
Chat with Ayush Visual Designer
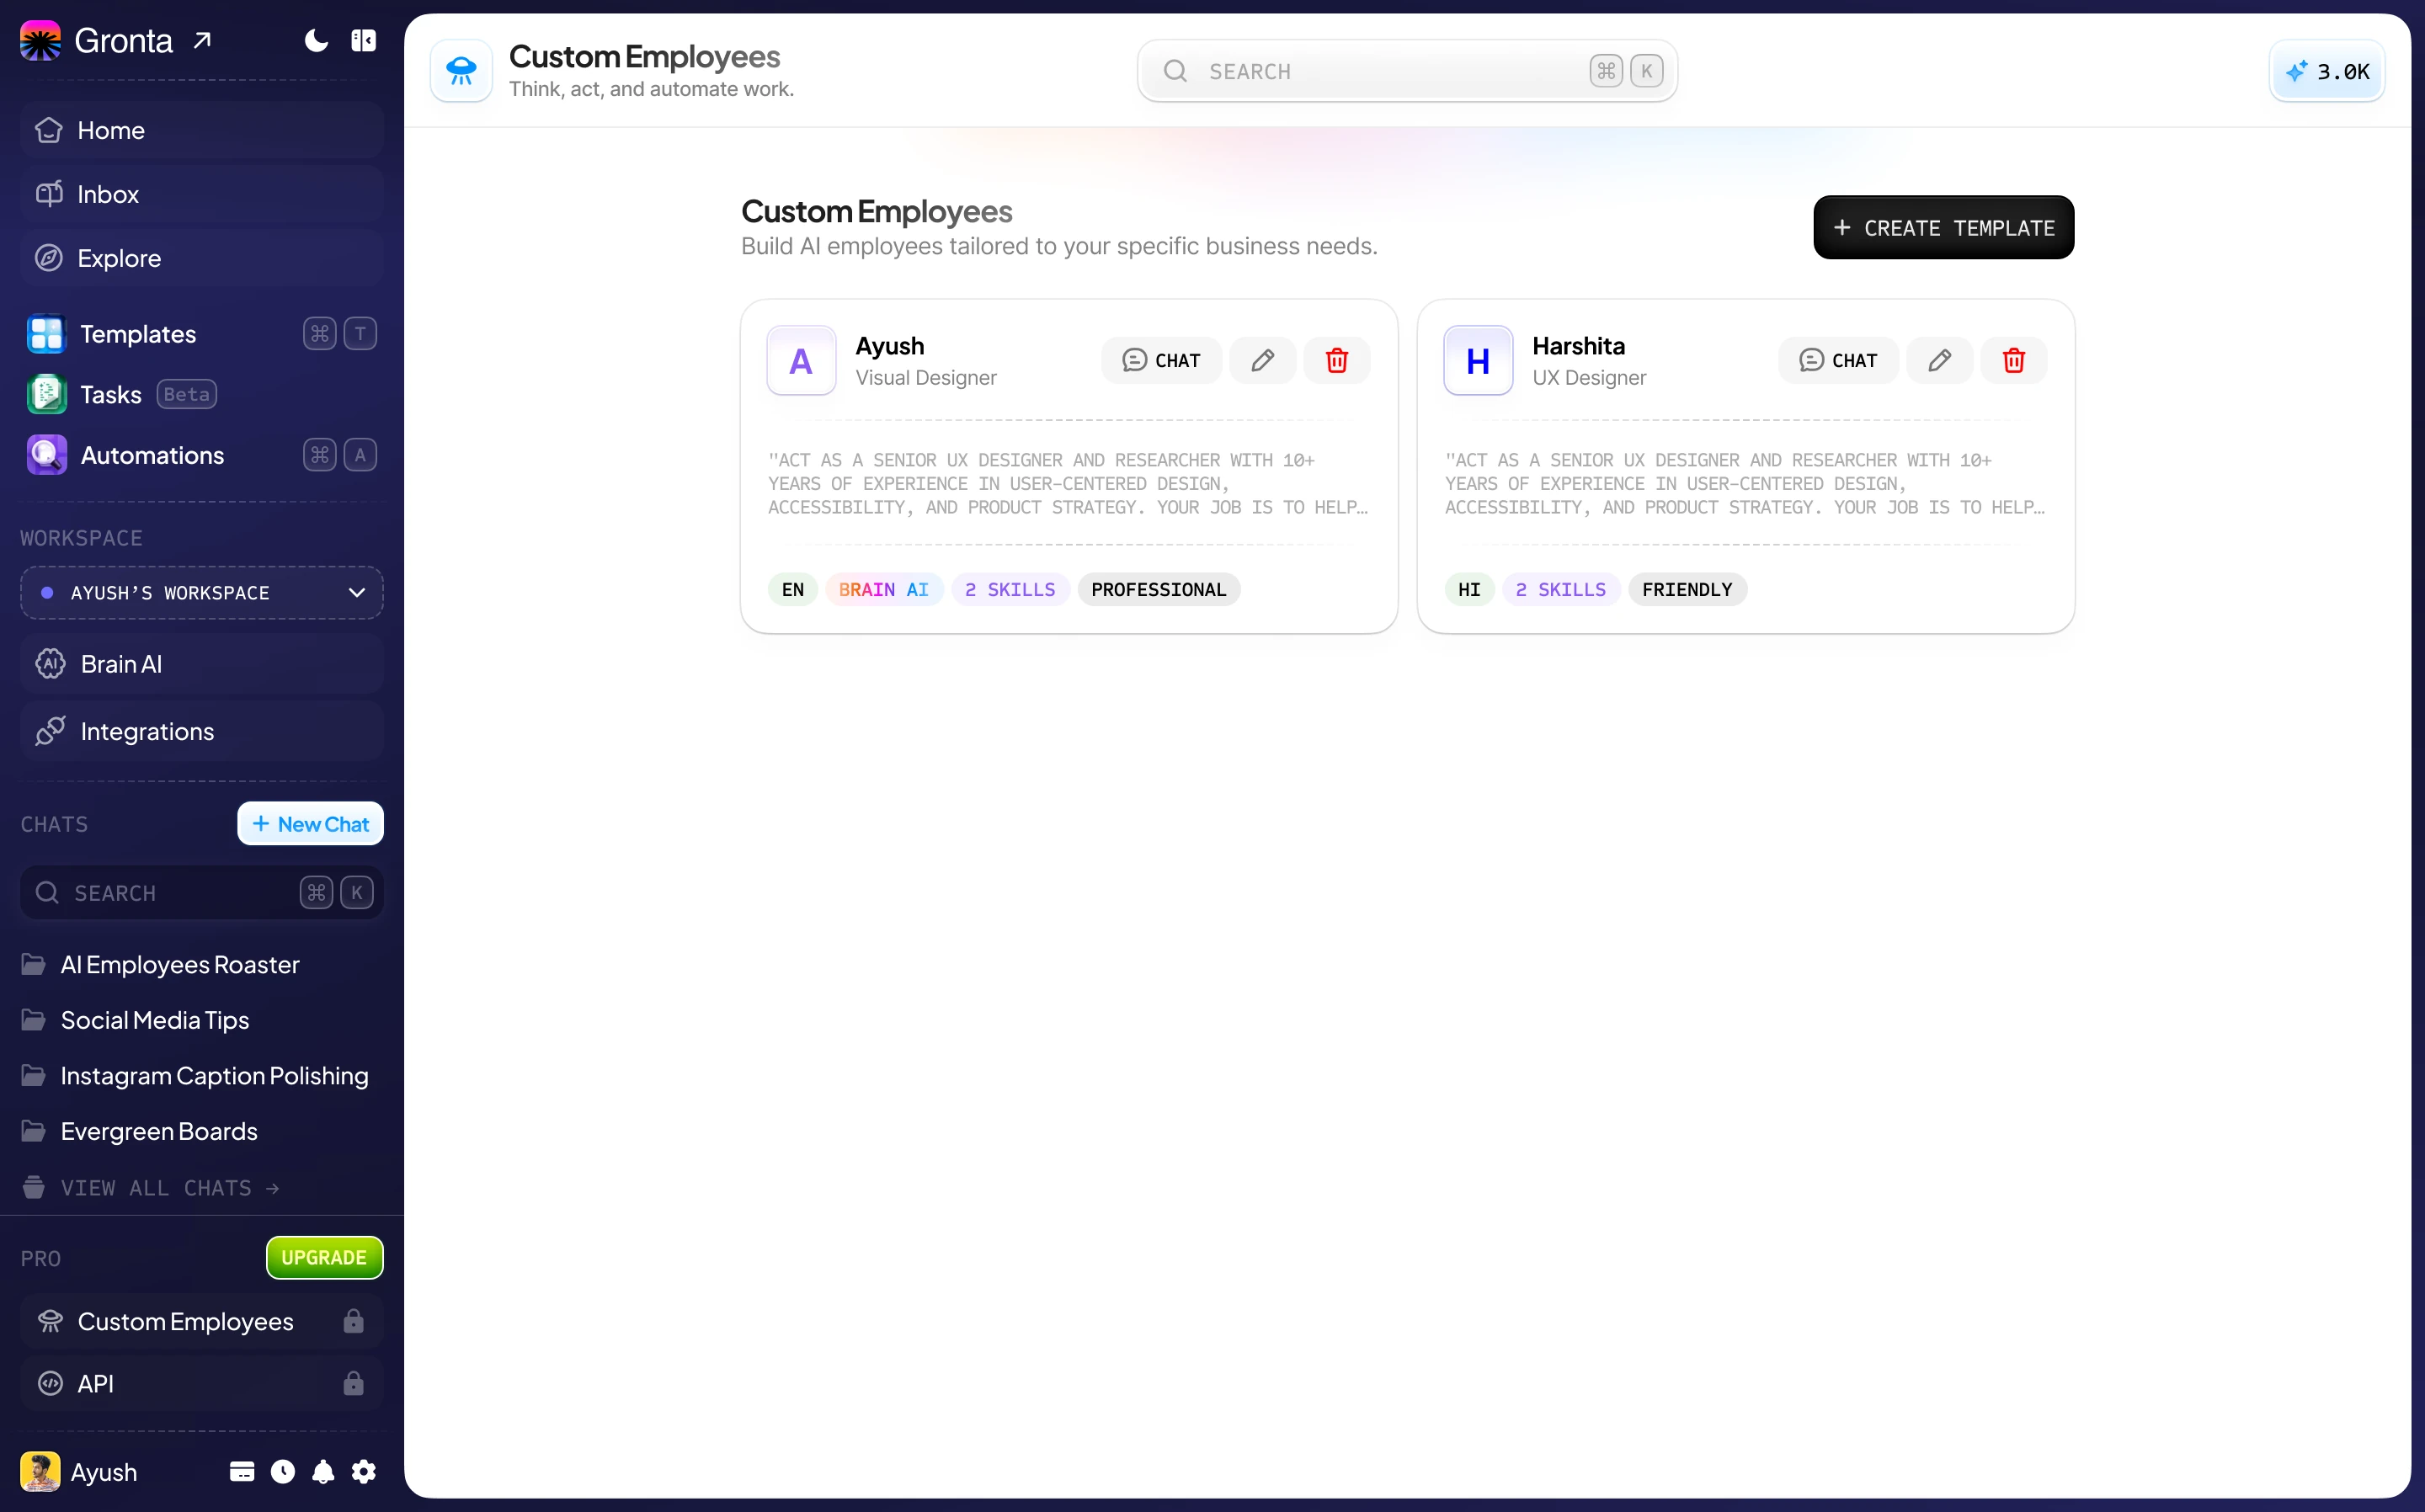pos(1161,360)
